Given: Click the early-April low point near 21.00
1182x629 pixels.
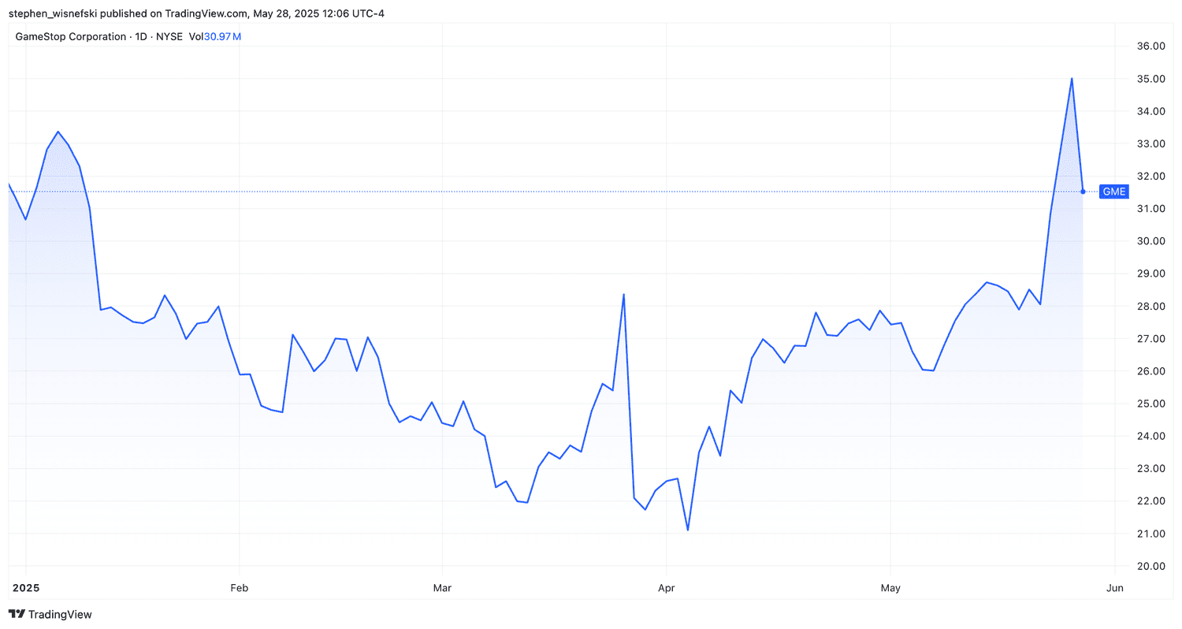Looking at the screenshot, I should tap(688, 530).
